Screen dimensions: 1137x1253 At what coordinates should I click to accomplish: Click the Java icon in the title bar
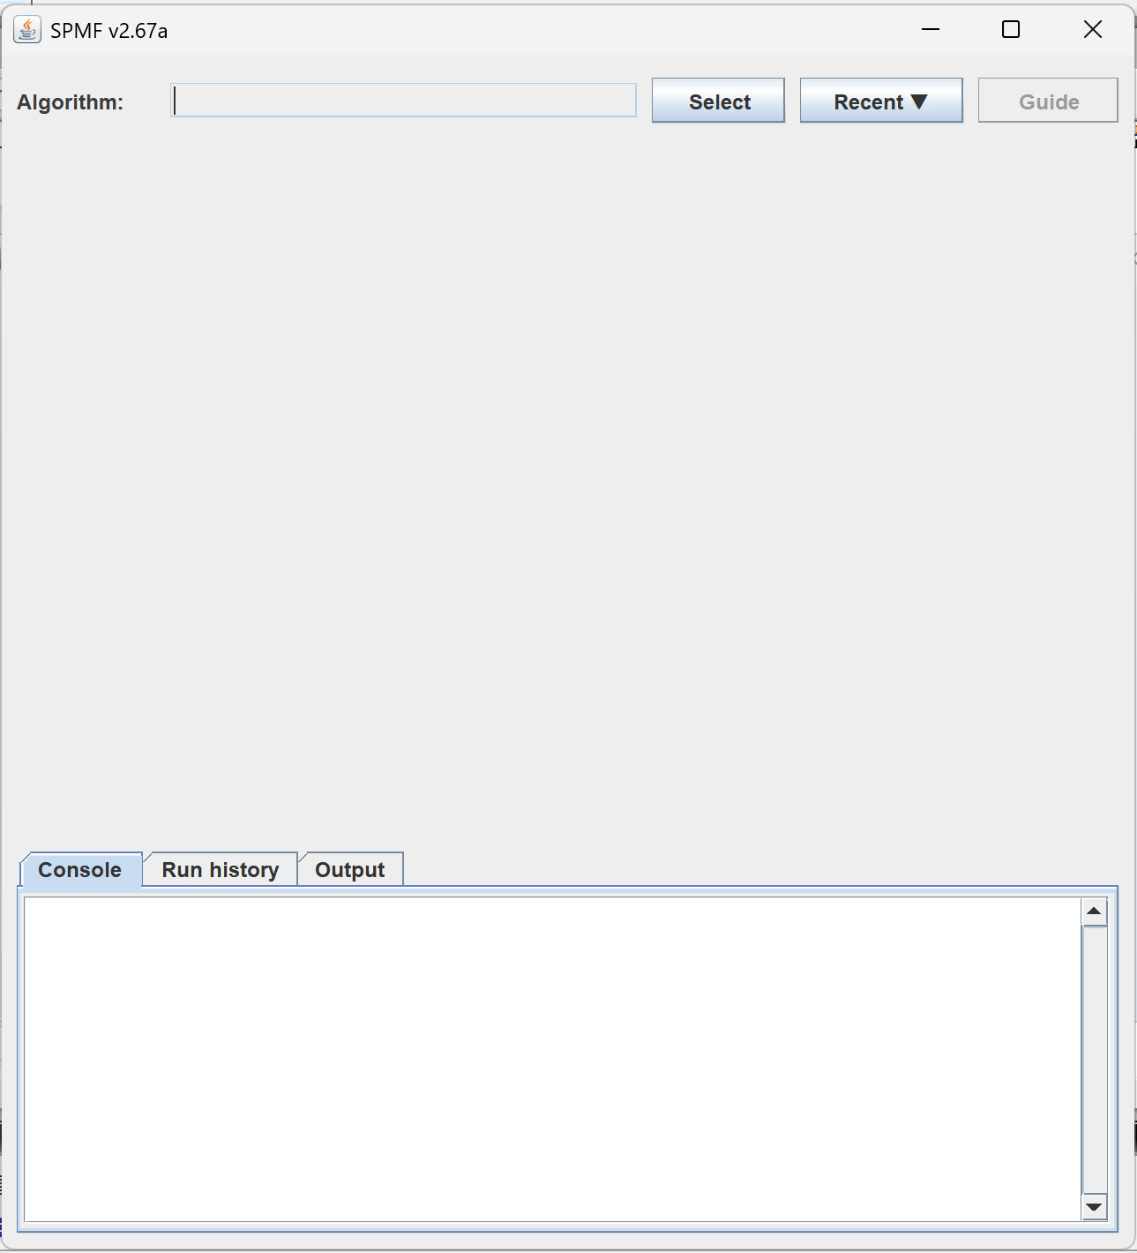click(x=27, y=30)
